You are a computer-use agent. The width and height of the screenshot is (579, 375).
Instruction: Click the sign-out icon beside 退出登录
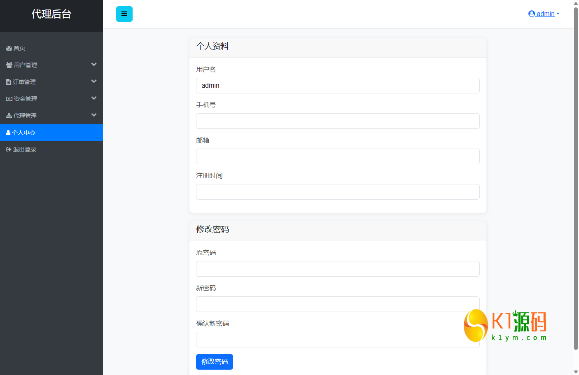pyautogui.click(x=9, y=149)
